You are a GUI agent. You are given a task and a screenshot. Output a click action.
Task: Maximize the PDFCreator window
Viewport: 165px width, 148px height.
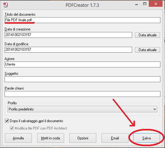[x=145, y=4]
